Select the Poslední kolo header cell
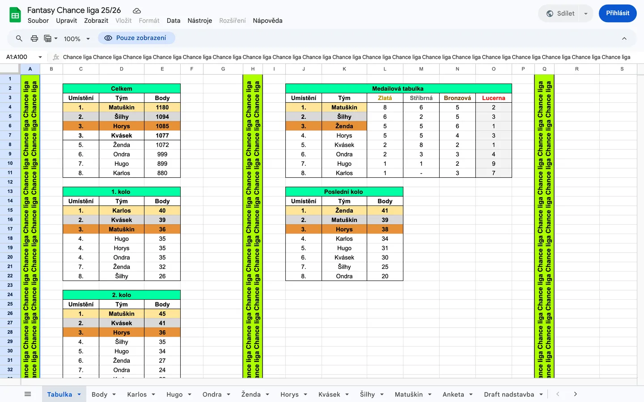This screenshot has height=402, width=644. click(344, 192)
